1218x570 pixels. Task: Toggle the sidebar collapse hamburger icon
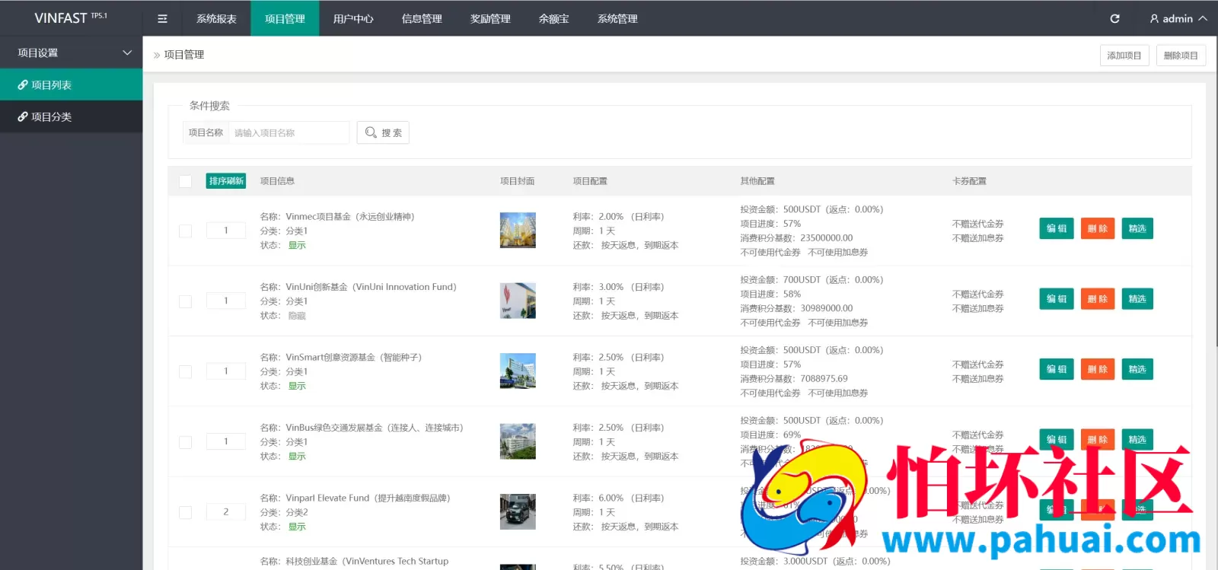[x=162, y=18]
